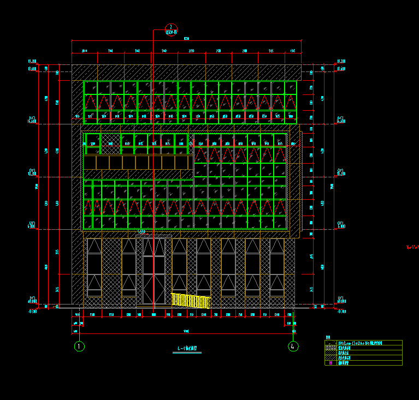Click the green axis bubble numbered 4
Image resolution: width=419 pixels, height=400 pixels.
[293, 346]
